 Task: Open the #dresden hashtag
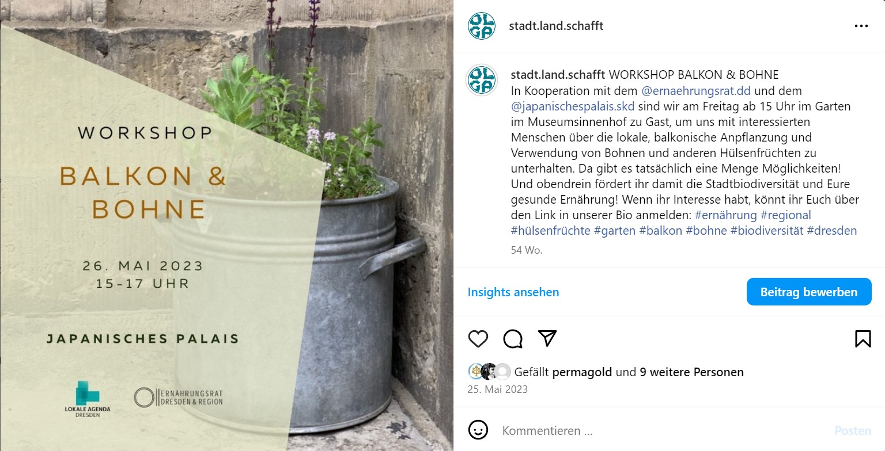(x=832, y=231)
